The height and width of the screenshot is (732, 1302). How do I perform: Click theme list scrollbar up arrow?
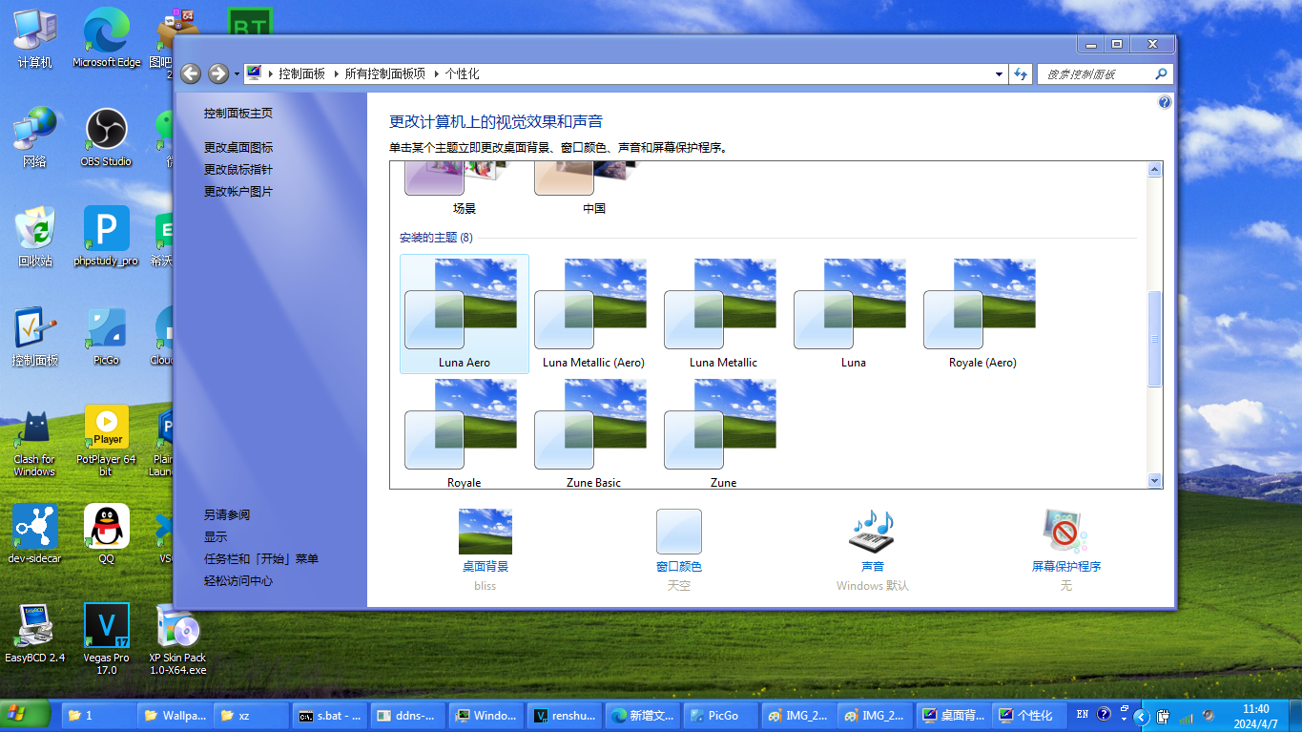tap(1154, 170)
